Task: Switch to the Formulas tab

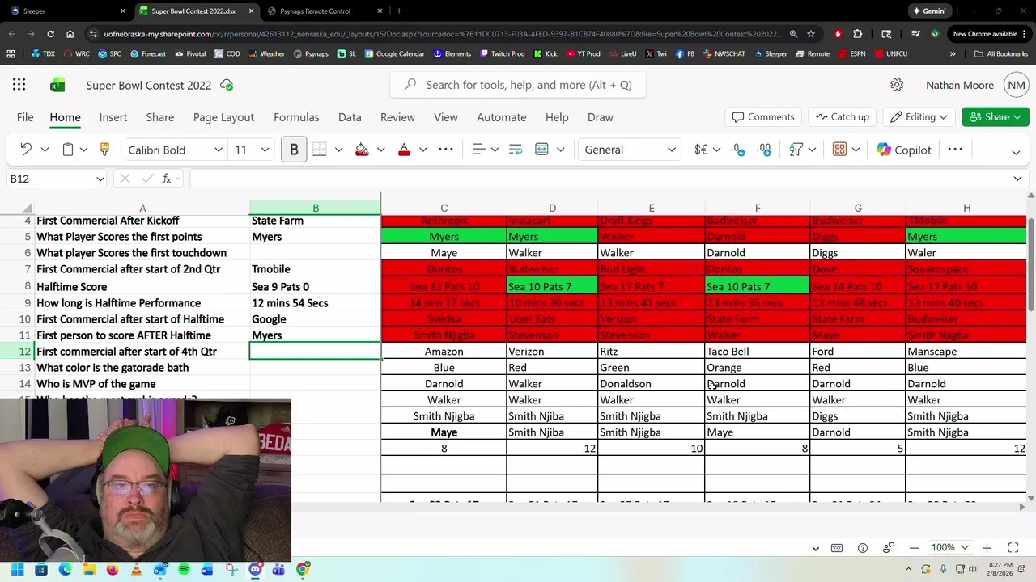Action: tap(296, 117)
